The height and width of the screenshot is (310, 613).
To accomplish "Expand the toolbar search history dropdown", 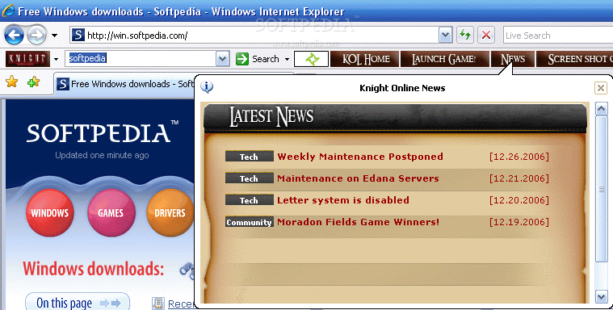I will [222, 59].
